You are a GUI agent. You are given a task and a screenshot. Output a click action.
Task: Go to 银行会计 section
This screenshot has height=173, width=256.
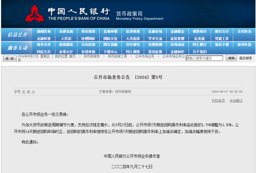pos(222,31)
